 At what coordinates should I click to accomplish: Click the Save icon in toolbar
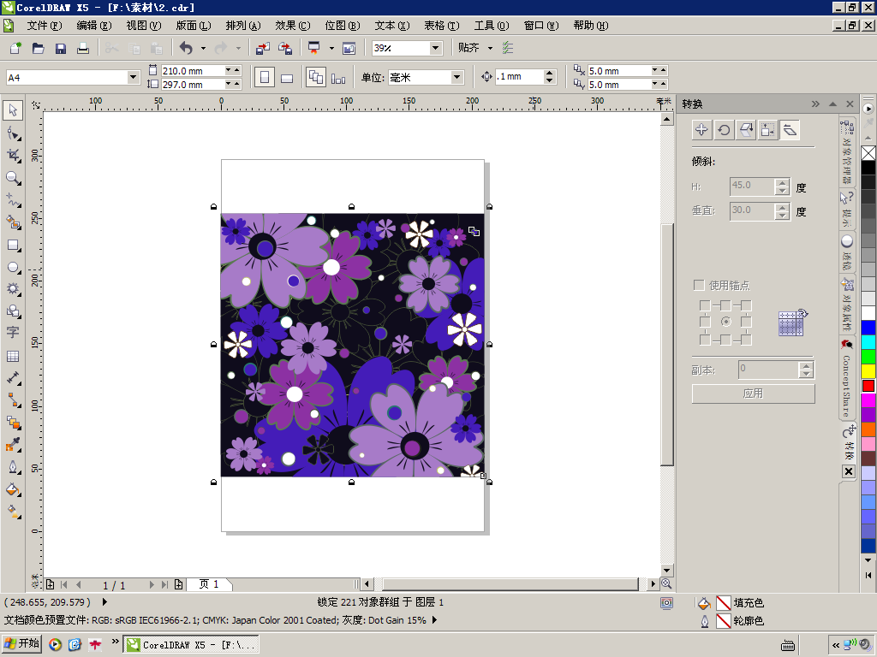[61, 49]
